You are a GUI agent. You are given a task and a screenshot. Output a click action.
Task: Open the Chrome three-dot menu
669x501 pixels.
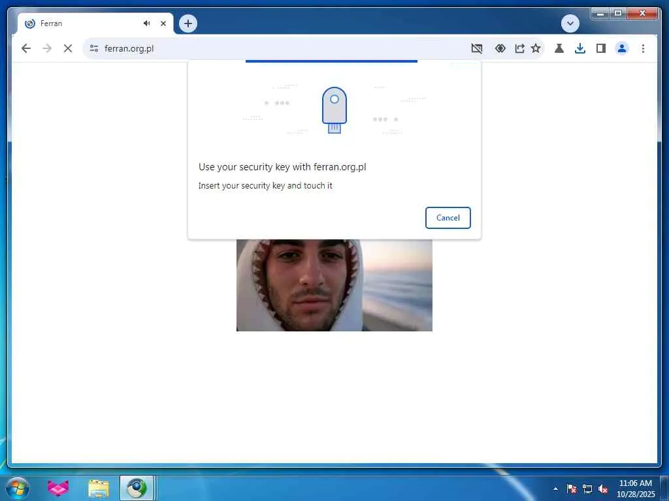coord(643,48)
